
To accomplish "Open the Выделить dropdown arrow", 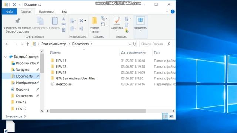I will [x=140, y=31].
